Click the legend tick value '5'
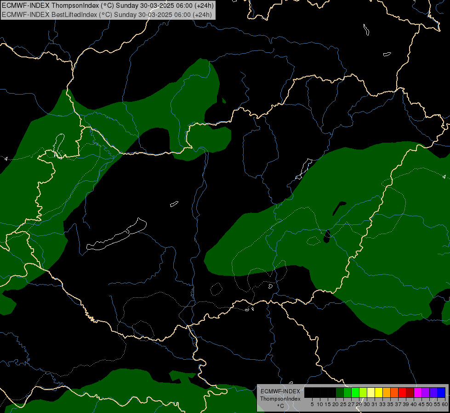 (312, 404)
